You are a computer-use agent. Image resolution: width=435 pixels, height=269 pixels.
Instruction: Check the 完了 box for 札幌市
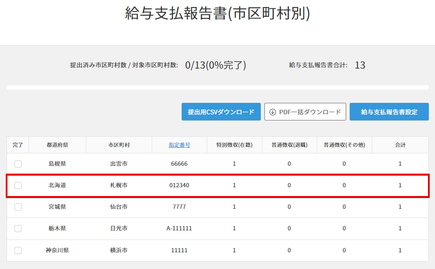pyautogui.click(x=18, y=185)
